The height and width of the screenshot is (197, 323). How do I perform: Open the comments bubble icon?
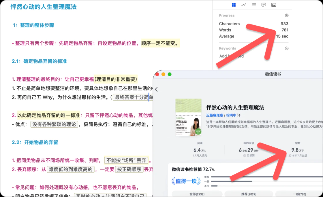tap(263, 5)
